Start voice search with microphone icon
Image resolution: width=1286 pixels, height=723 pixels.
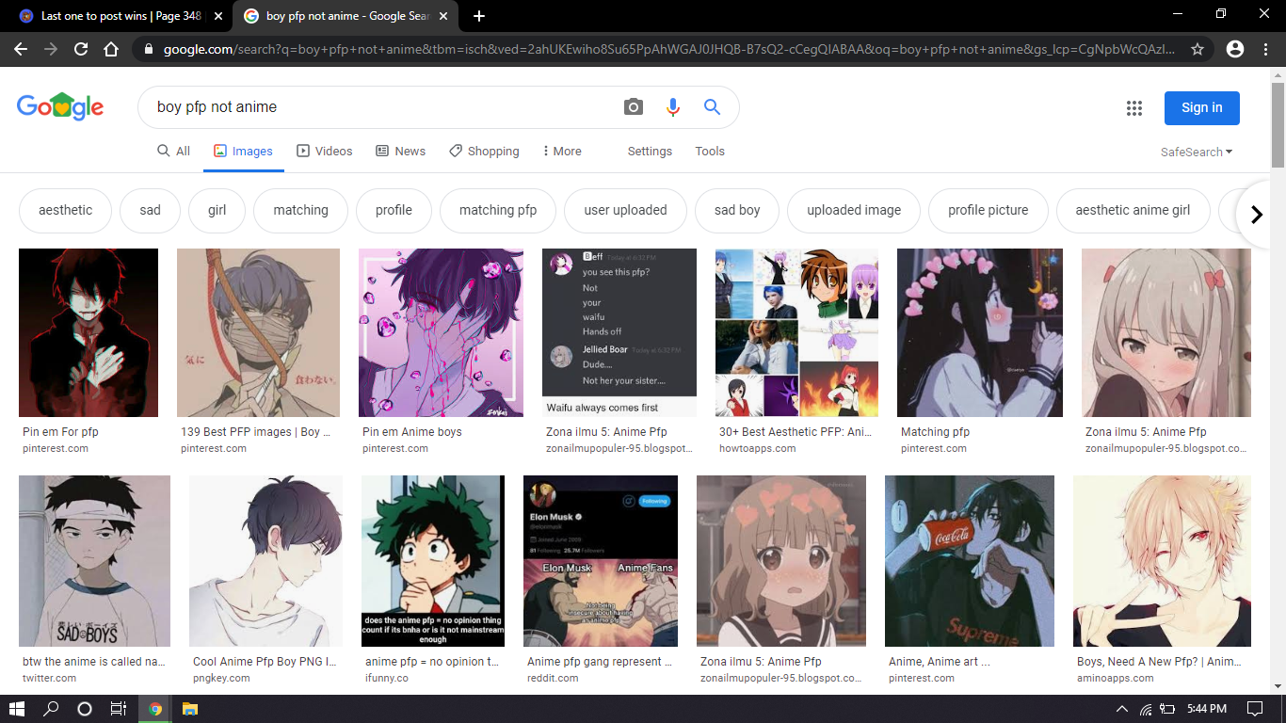tap(672, 107)
